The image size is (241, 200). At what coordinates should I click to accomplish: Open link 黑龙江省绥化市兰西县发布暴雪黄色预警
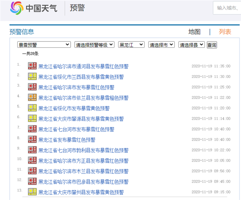tap(81, 77)
